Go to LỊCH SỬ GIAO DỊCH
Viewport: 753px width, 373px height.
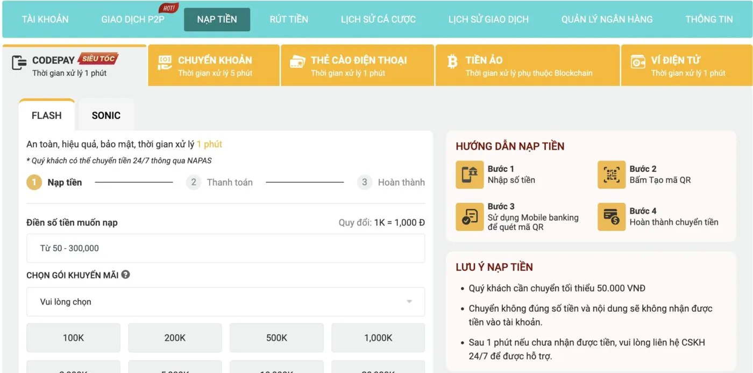point(488,19)
